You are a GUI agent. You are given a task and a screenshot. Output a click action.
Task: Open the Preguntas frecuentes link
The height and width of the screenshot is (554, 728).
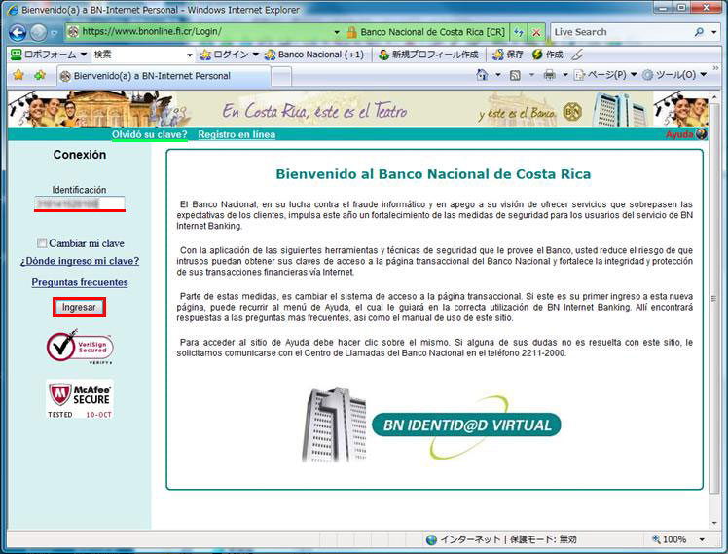[x=80, y=282]
